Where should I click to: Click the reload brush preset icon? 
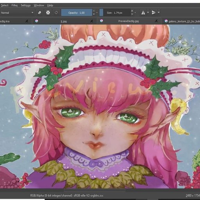[56, 12]
